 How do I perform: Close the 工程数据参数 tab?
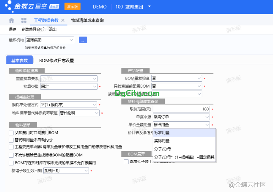[x=63, y=21]
